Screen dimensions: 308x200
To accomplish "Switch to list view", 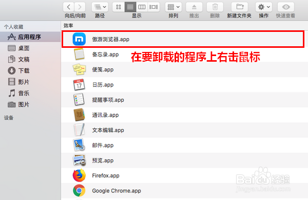I will click(130, 7).
